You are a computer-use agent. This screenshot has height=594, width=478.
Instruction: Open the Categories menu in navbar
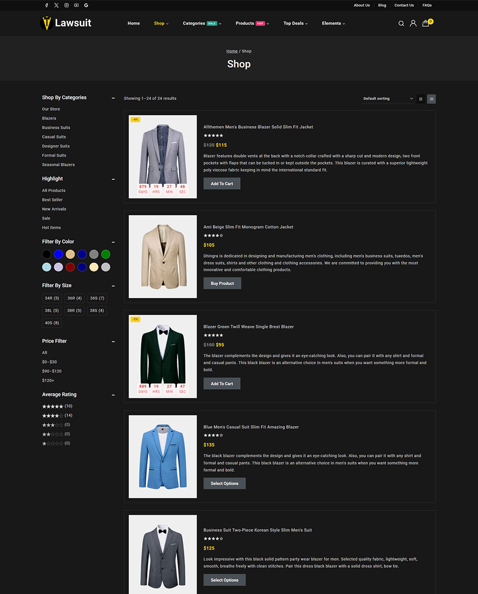[202, 23]
